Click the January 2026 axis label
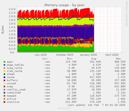 [x=88, y=55]
